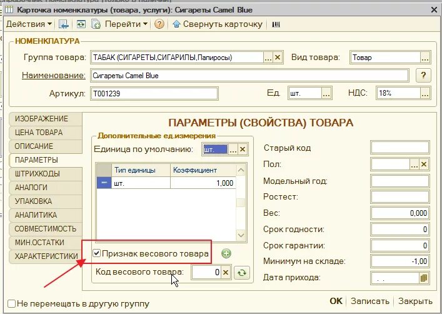The height and width of the screenshot is (314, 442).
Task: Open the Перейти dropdown menu
Action: (126, 24)
